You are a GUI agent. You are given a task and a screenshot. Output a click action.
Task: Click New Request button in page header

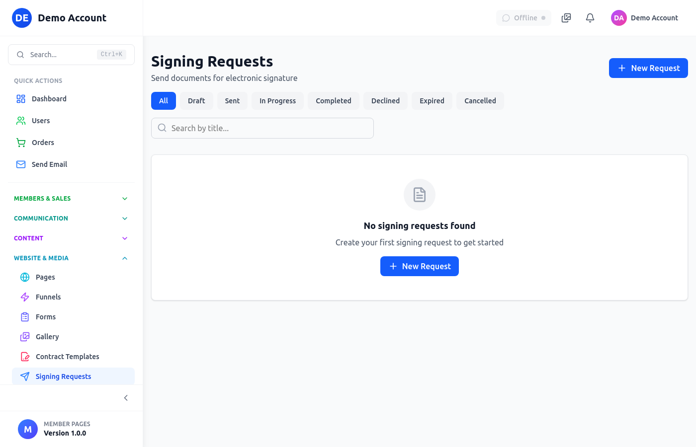pyautogui.click(x=648, y=68)
